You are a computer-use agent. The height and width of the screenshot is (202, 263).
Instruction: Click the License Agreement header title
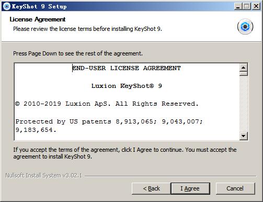coord(38,19)
